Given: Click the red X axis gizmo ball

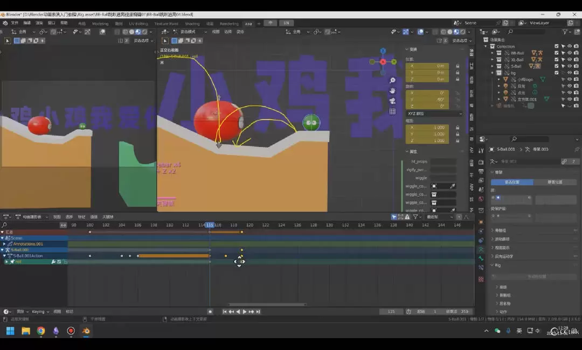Looking at the screenshot, I should (x=383, y=62).
